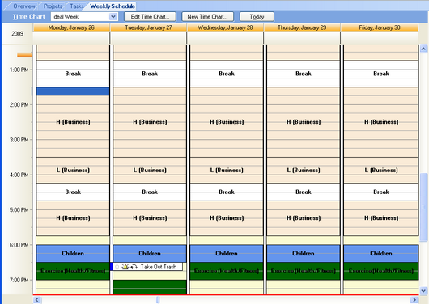Switch to the Projects tab

[53, 6]
